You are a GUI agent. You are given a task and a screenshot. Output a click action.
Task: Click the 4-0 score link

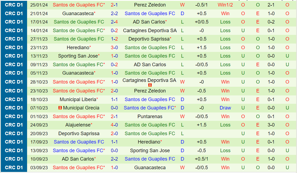tap(114, 125)
